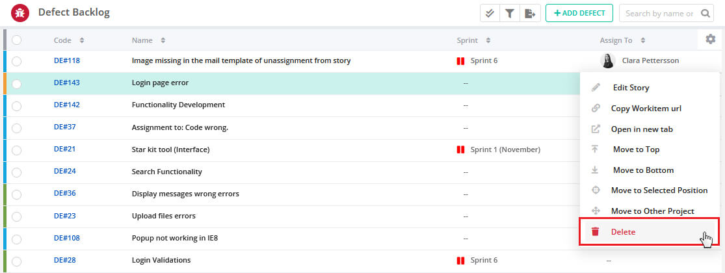The height and width of the screenshot is (273, 725).
Task: Click the red Sprint 6 status icon for DE#118
Action: pyautogui.click(x=460, y=60)
